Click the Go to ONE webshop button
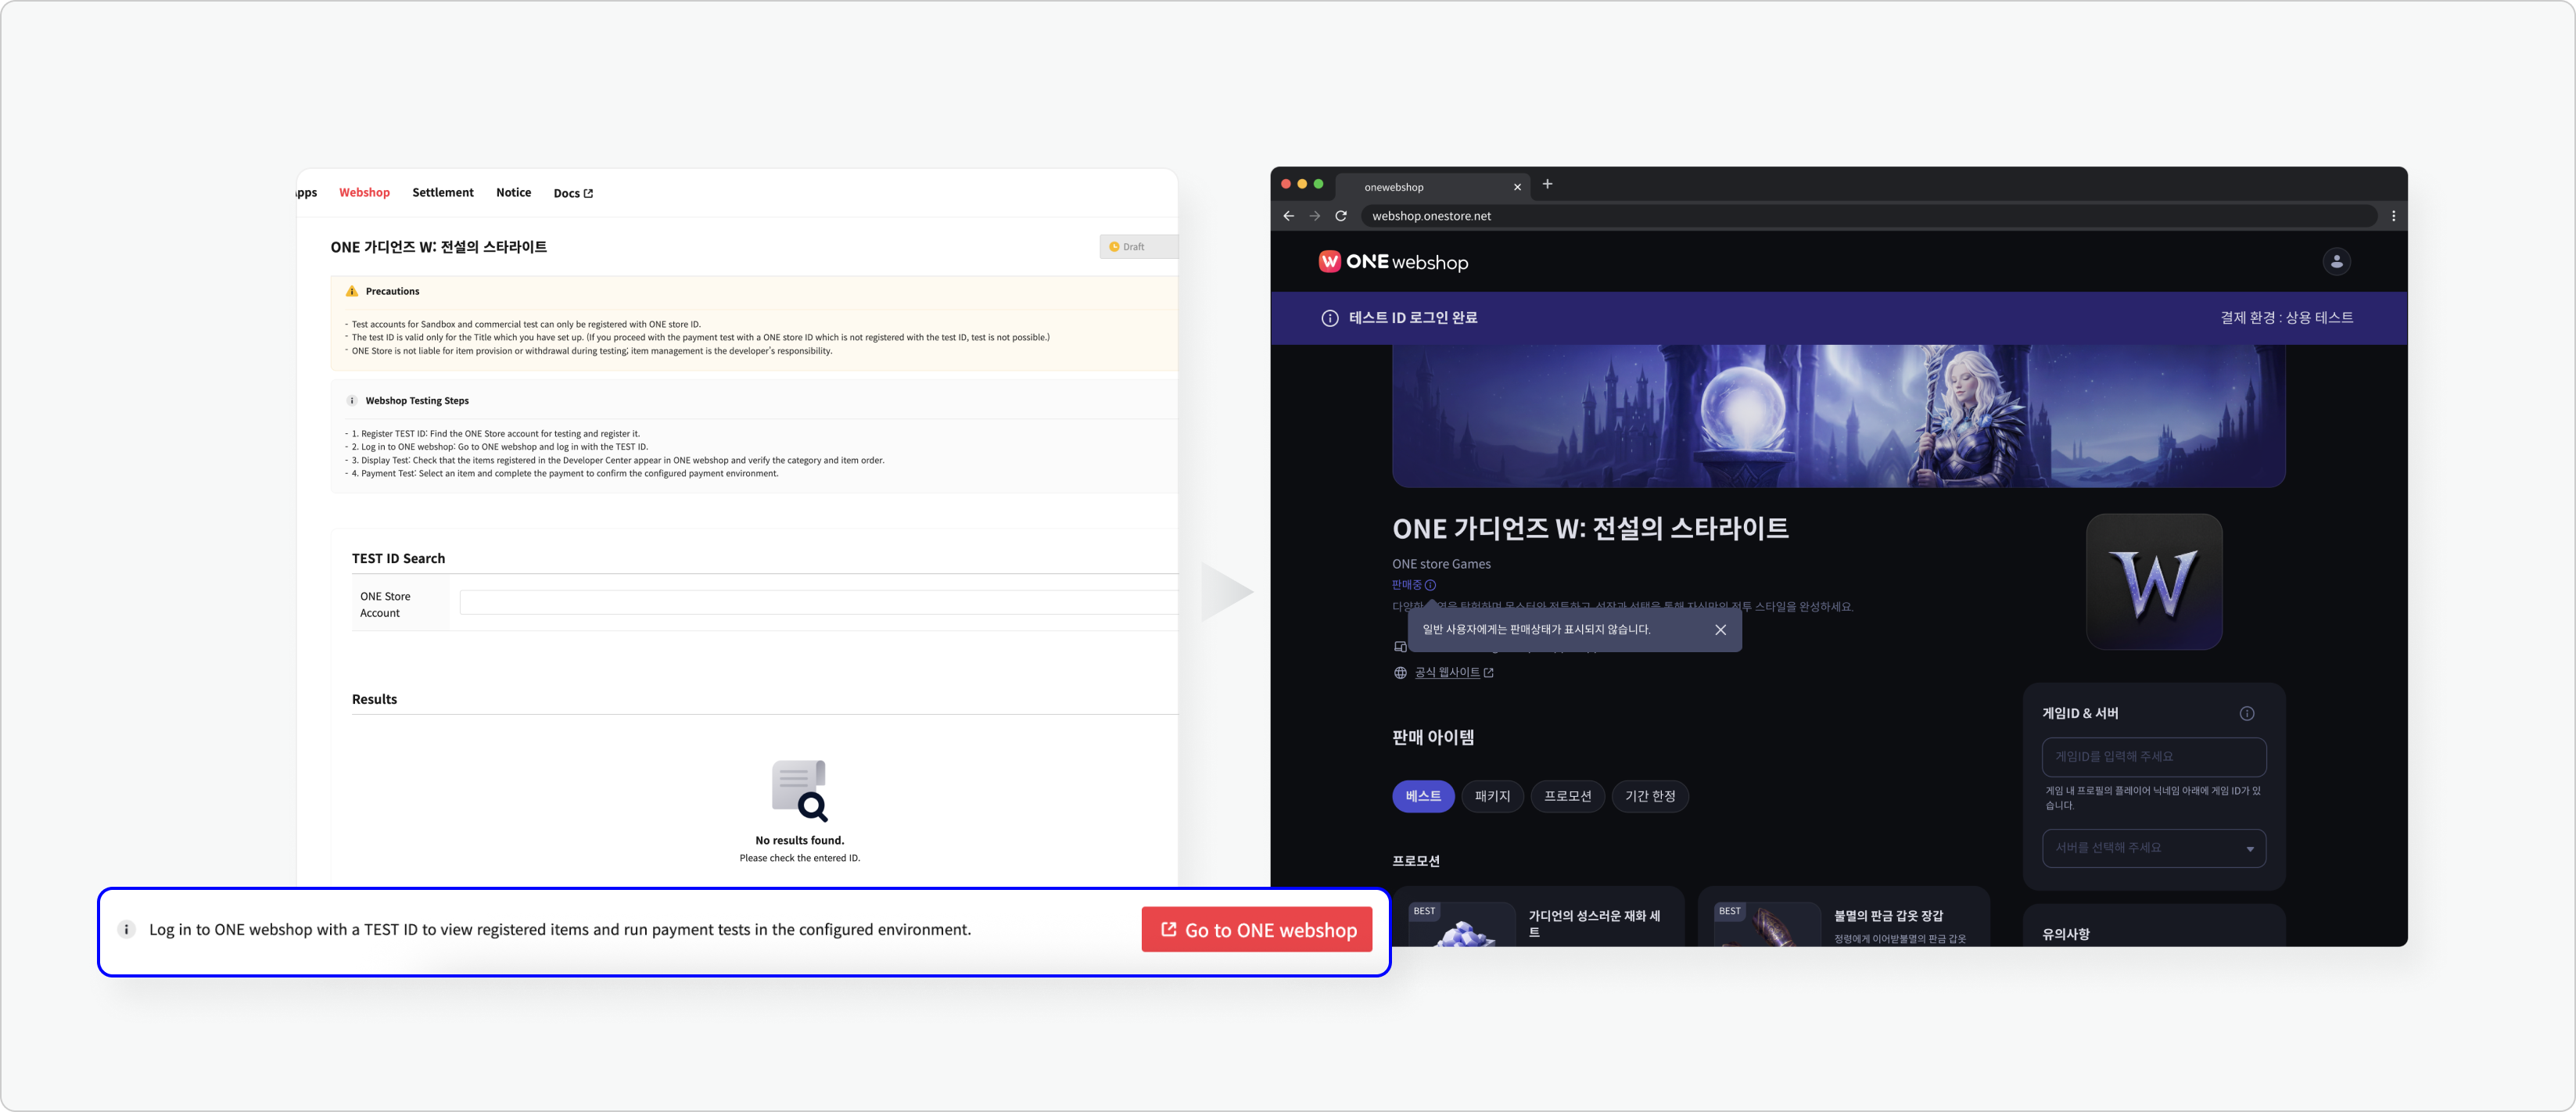This screenshot has height=1112, width=2576. click(x=1256, y=930)
